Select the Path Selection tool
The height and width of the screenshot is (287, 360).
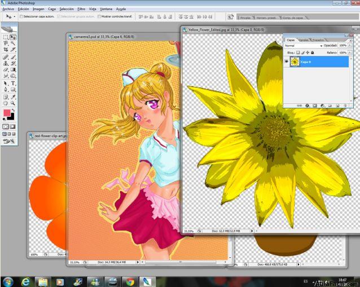tap(6, 83)
